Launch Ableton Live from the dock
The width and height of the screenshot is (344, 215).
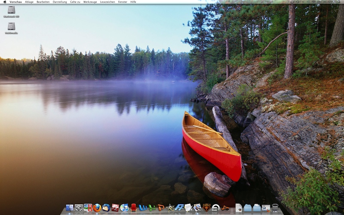click(x=216, y=208)
